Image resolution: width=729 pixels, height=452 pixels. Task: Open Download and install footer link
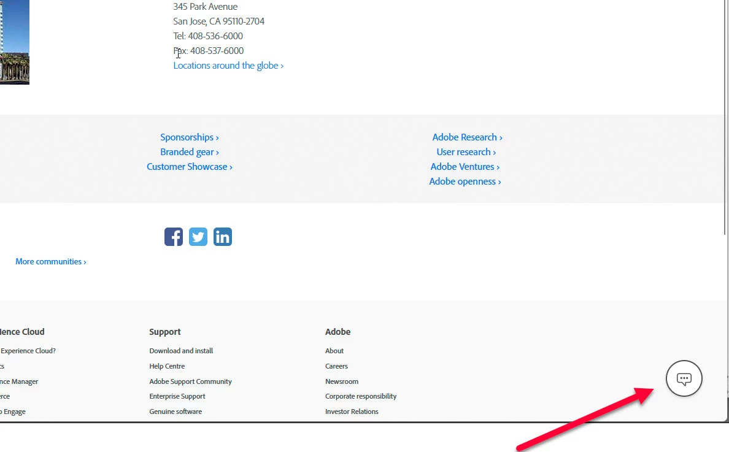(181, 351)
